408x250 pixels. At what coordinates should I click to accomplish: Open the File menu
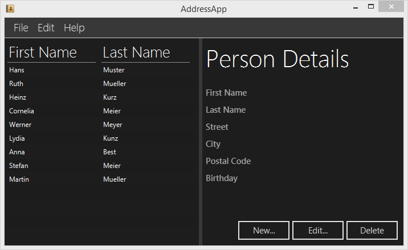[21, 28]
